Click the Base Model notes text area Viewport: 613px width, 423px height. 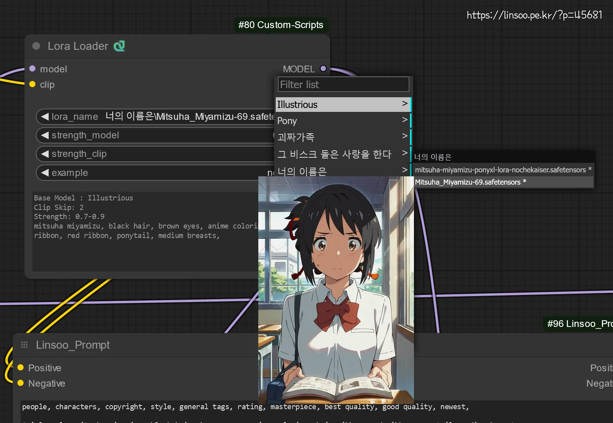[145, 231]
